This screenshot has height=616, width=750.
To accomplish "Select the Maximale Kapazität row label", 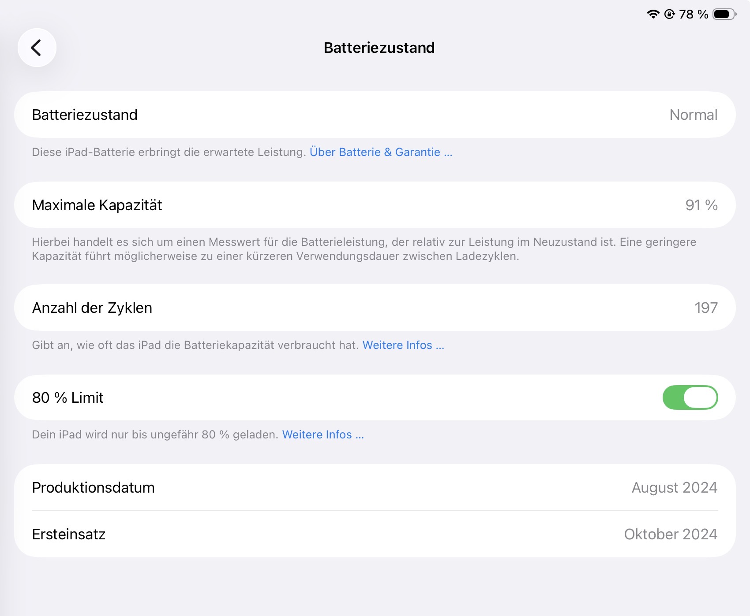I will [x=97, y=205].
